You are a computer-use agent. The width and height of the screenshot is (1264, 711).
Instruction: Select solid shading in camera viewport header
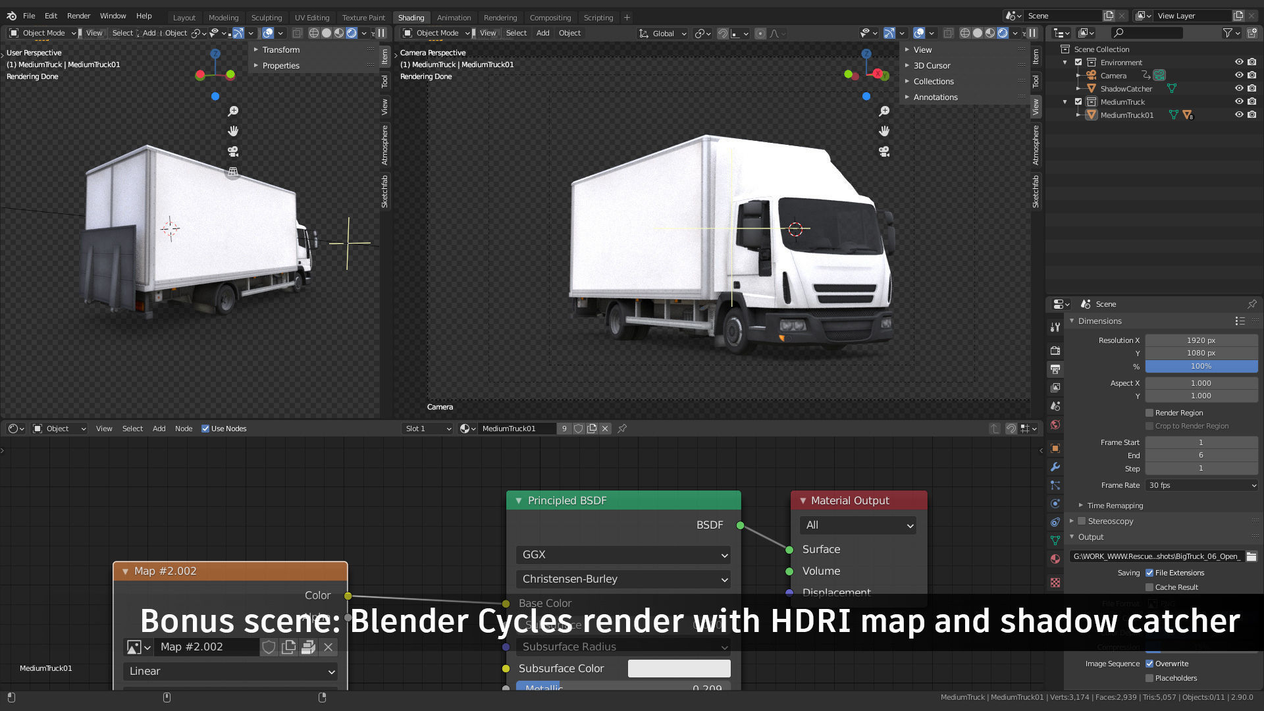(978, 33)
